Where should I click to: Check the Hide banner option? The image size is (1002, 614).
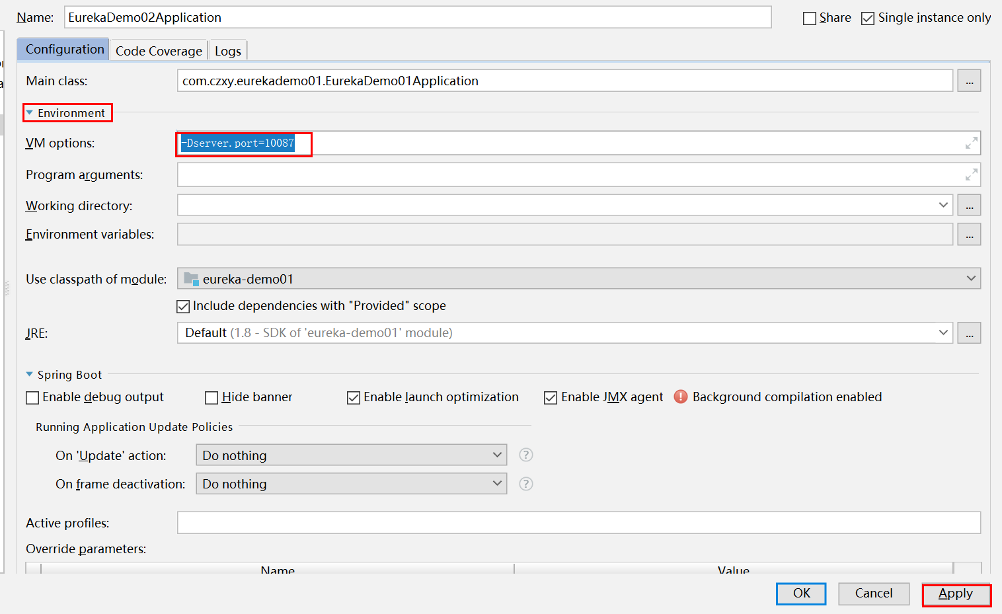[212, 397]
